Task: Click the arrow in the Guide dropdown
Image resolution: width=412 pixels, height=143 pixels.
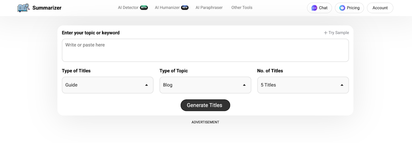Action: point(147,85)
